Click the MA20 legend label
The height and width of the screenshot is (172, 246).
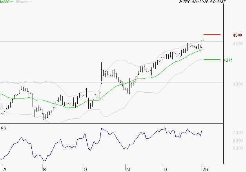pos(5,2)
